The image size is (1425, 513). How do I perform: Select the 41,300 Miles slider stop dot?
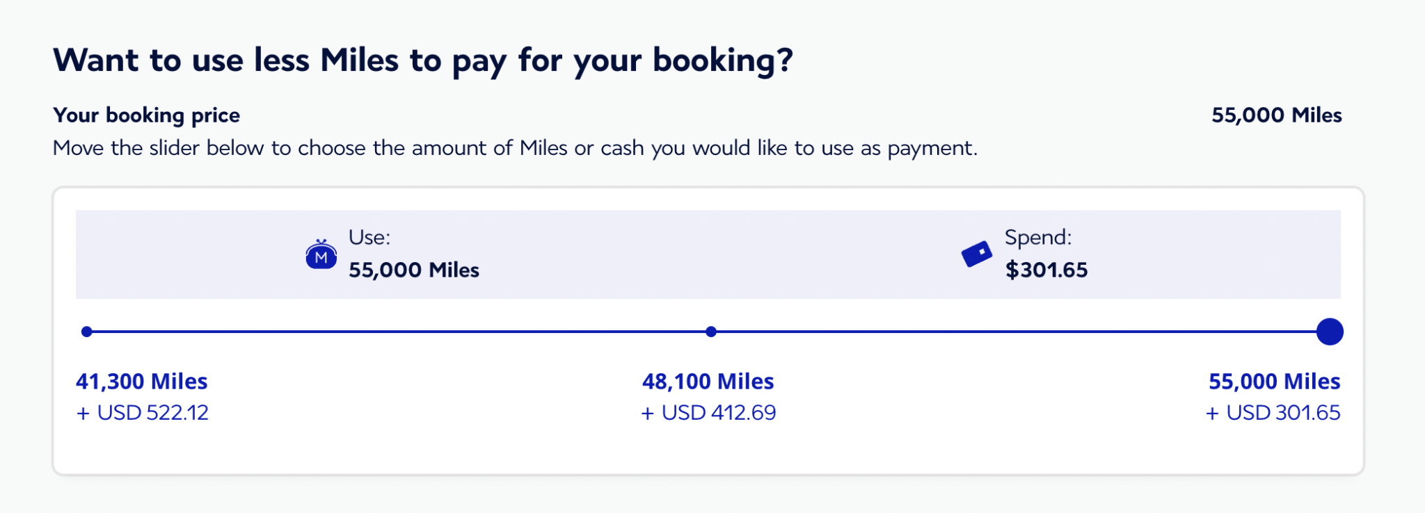coord(87,332)
